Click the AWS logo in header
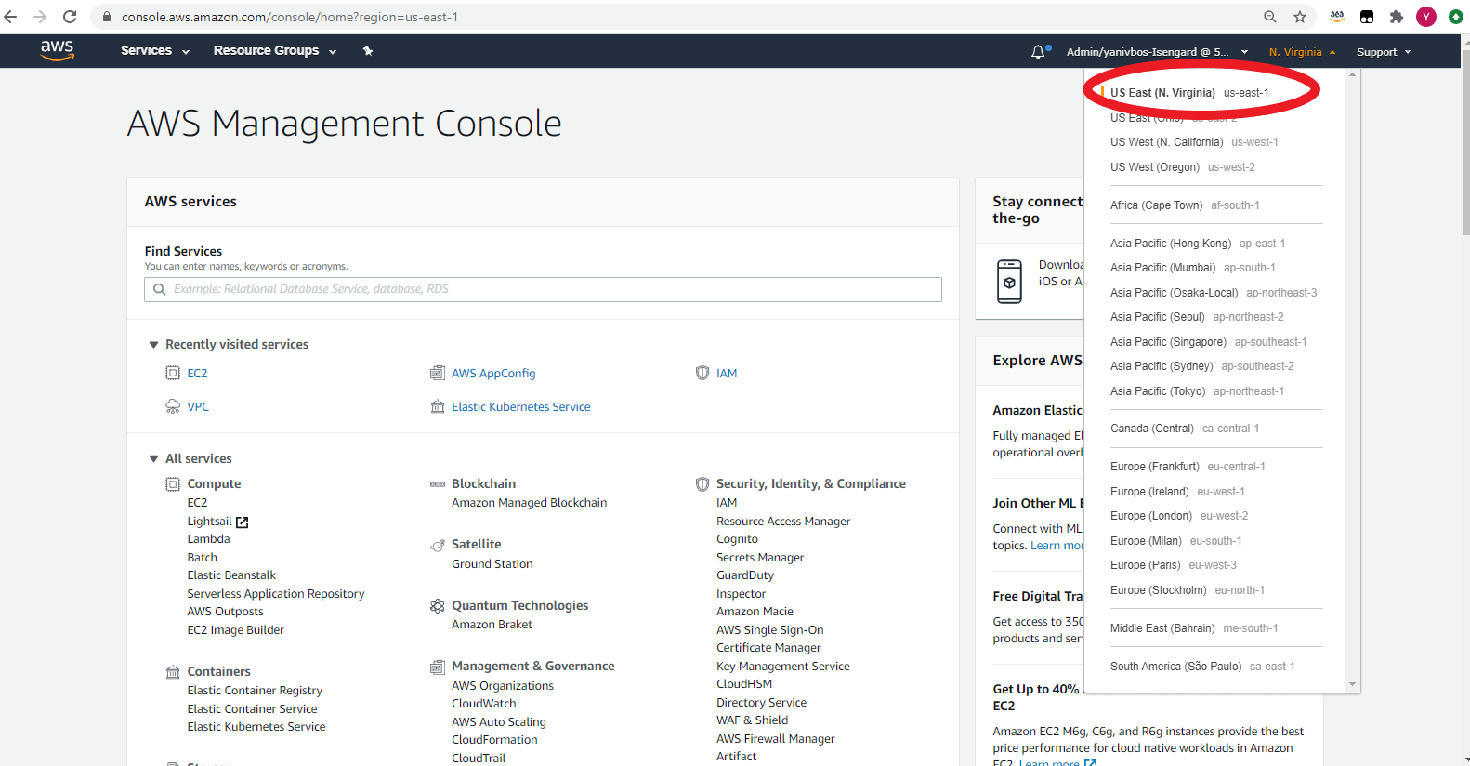This screenshot has width=1470, height=766. point(57,50)
